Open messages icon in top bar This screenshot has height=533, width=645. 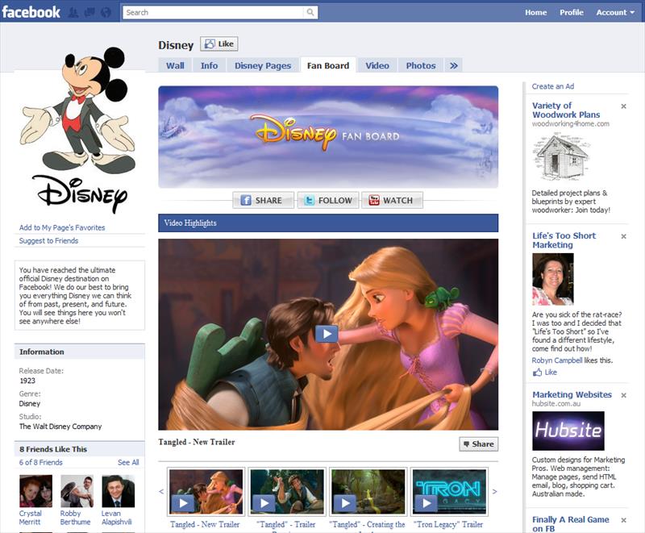click(89, 12)
